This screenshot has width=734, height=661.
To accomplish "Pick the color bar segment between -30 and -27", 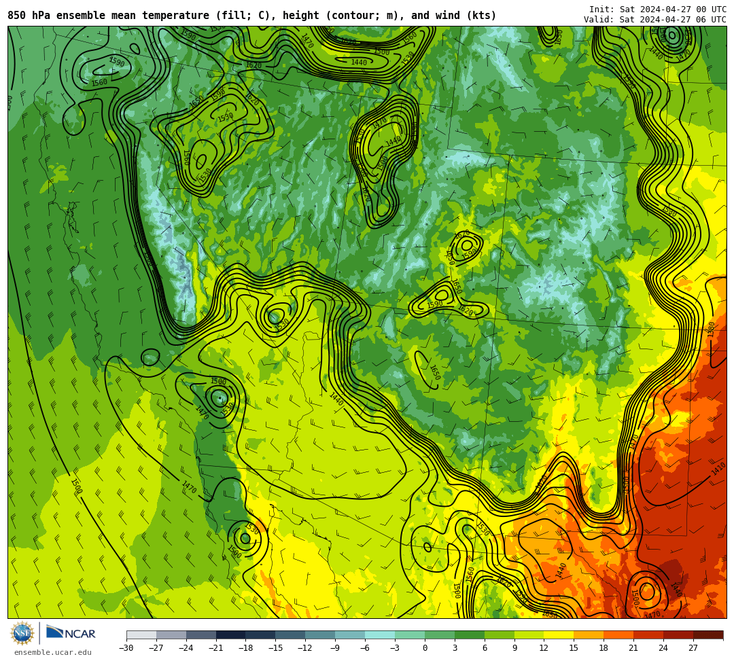I will 141,635.
